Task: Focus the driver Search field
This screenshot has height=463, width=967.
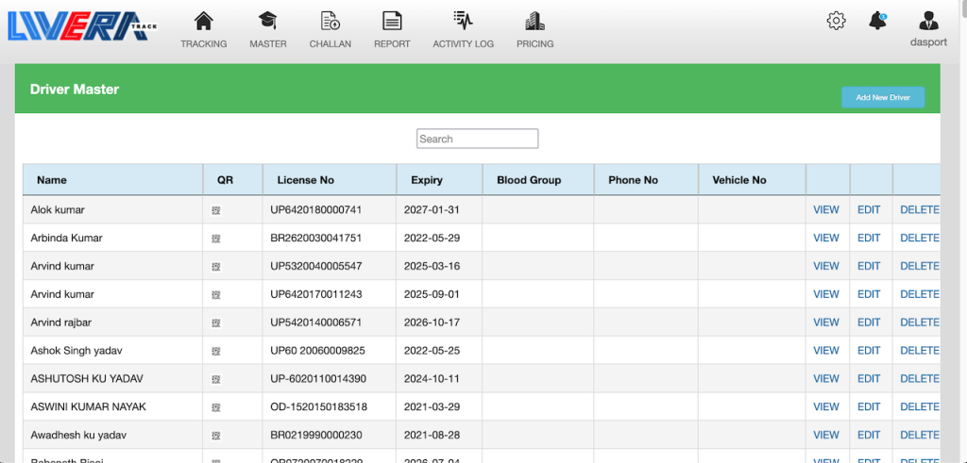Action: pos(477,139)
